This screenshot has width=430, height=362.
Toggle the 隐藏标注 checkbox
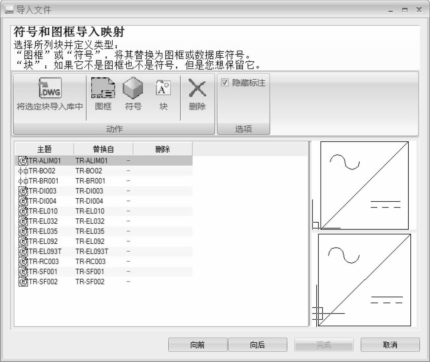coord(225,83)
